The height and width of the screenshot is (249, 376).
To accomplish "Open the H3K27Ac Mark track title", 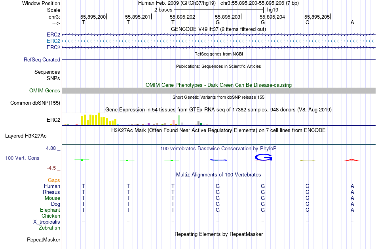I will tap(218, 130).
